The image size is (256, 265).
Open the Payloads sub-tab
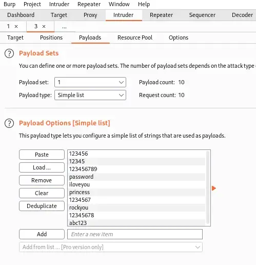pos(90,37)
